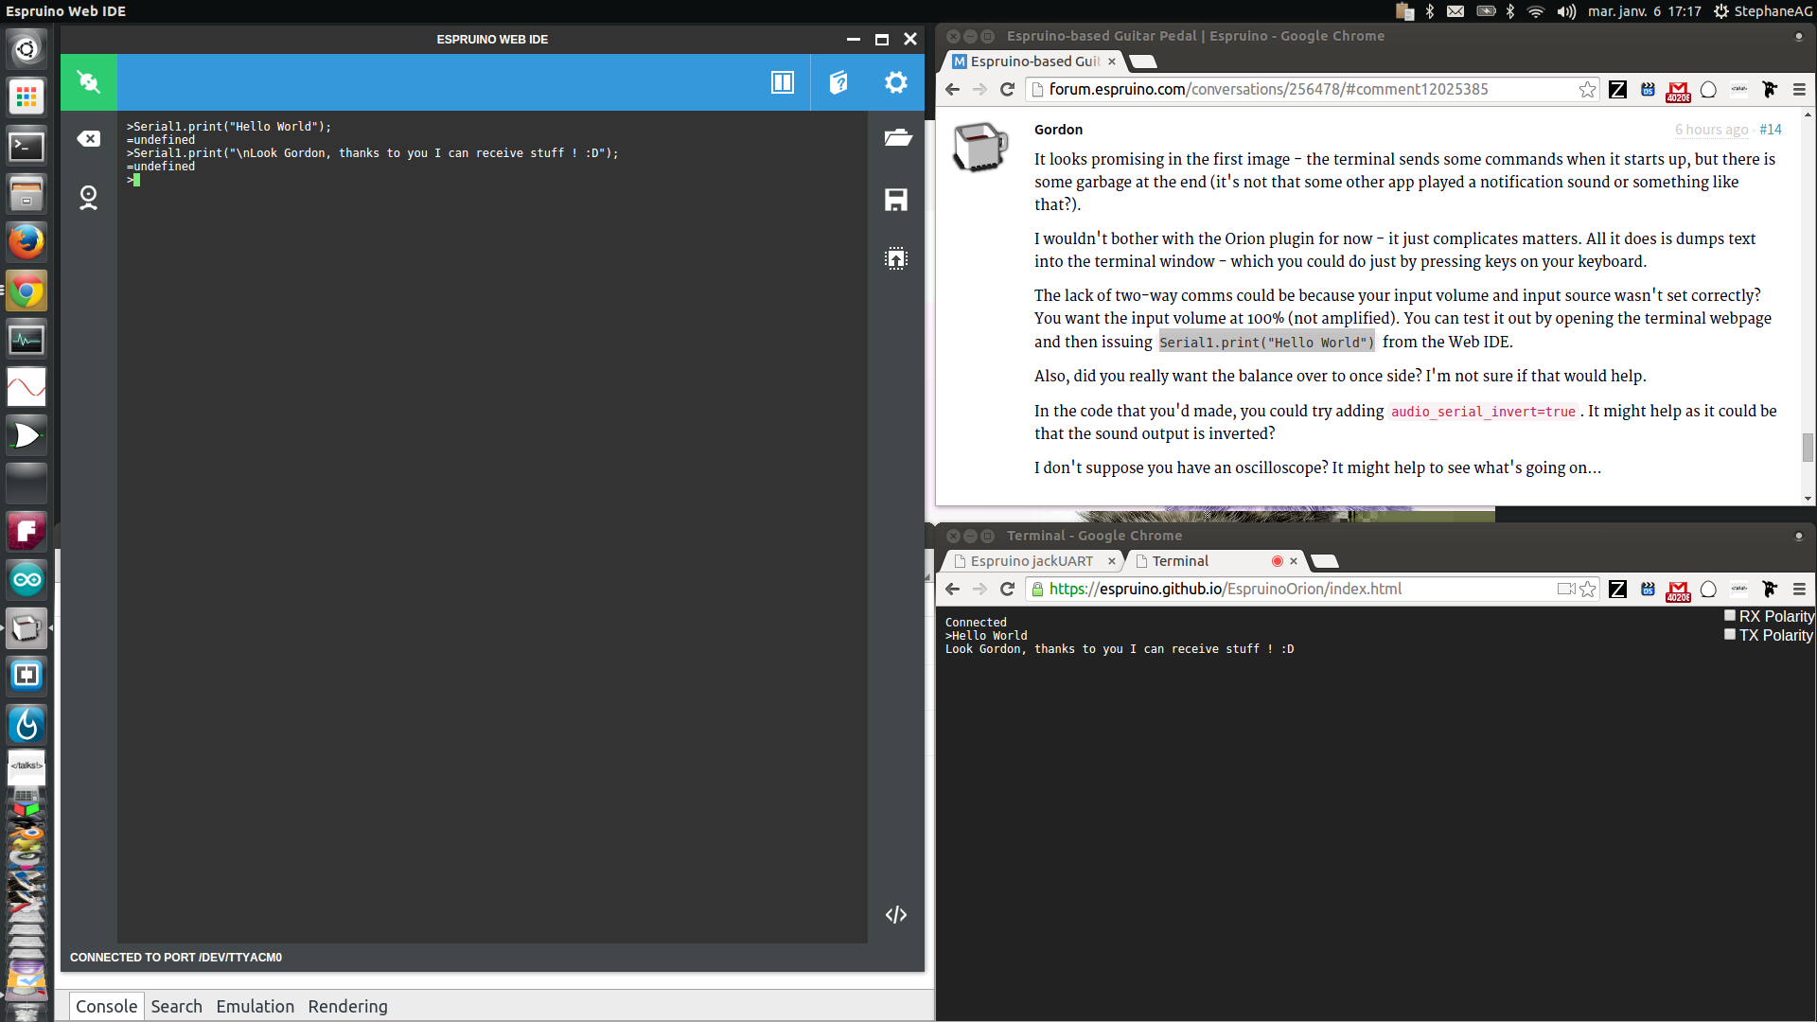
Task: Click the 'Connected' line in Orion terminal
Action: pos(976,623)
